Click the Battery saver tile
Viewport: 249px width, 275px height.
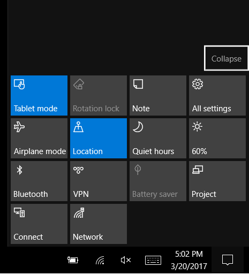pyautogui.click(x=158, y=181)
